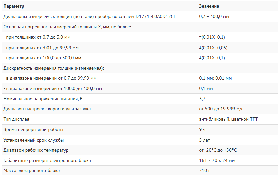The image size is (279, 175).
Task: Click the "±(0,01X+0,05)" value
Action: coord(213,48)
